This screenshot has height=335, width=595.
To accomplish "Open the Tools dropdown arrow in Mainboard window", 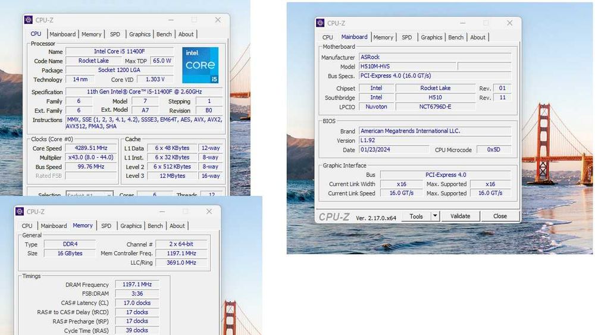I will [435, 216].
